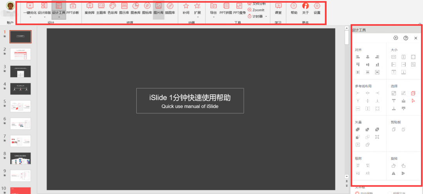Click the previous slide double-arrow button
This screenshot has height=194, width=423.
coord(347,181)
